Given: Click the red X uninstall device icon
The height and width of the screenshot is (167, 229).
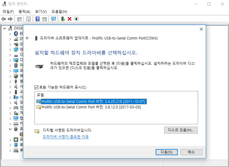Looking at the screenshot, I should [x=70, y=19].
